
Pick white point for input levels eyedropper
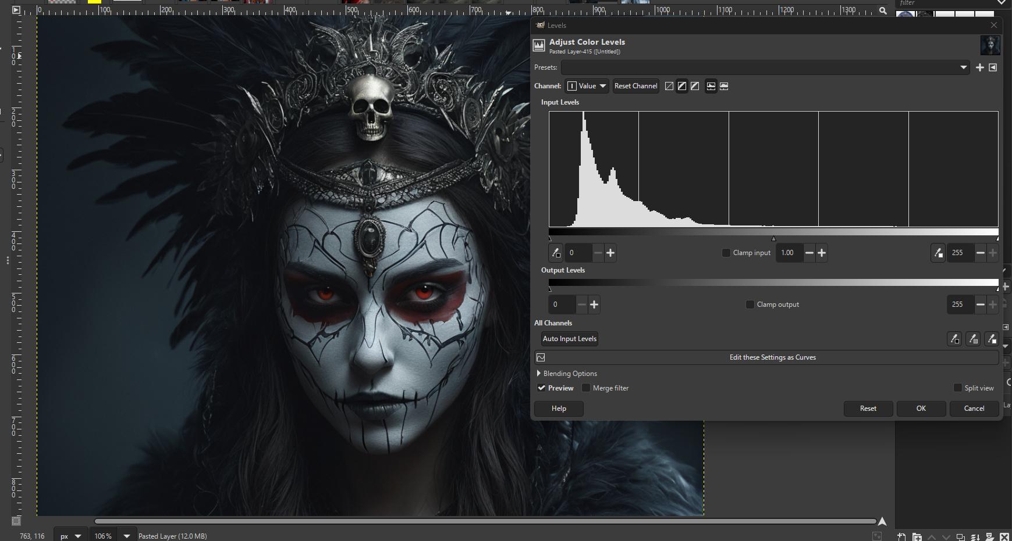[x=938, y=253]
